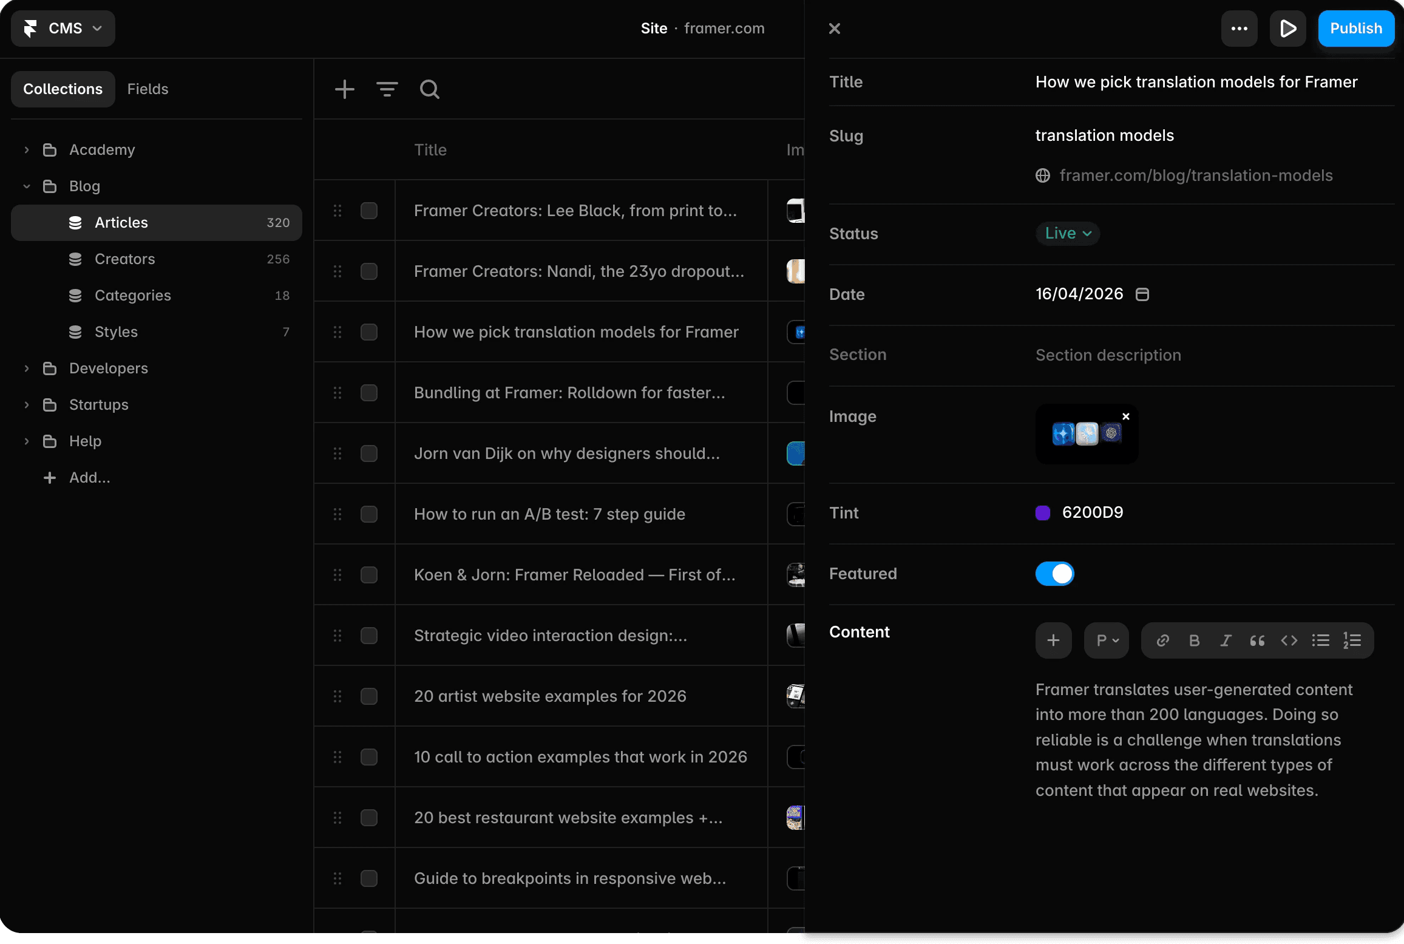Create a numbered list in Content
The width and height of the screenshot is (1404, 944).
pyautogui.click(x=1352, y=640)
